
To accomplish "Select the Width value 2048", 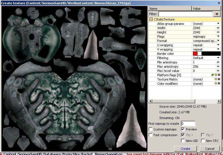I will [197, 28].
